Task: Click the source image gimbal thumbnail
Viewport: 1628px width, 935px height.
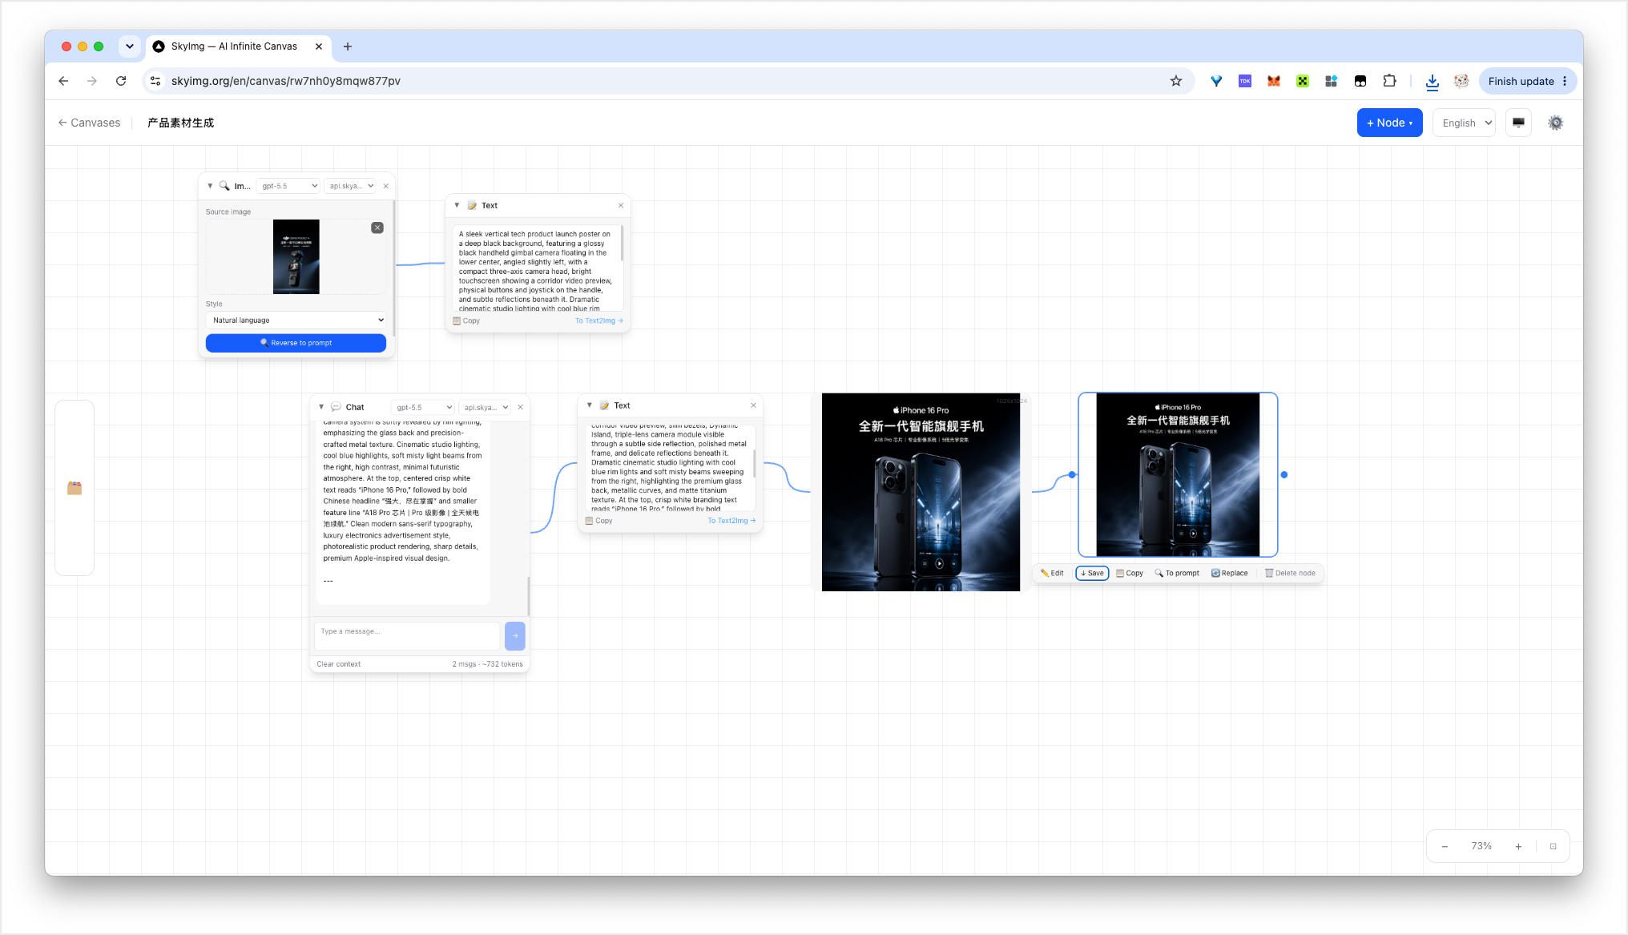Action: click(x=296, y=256)
